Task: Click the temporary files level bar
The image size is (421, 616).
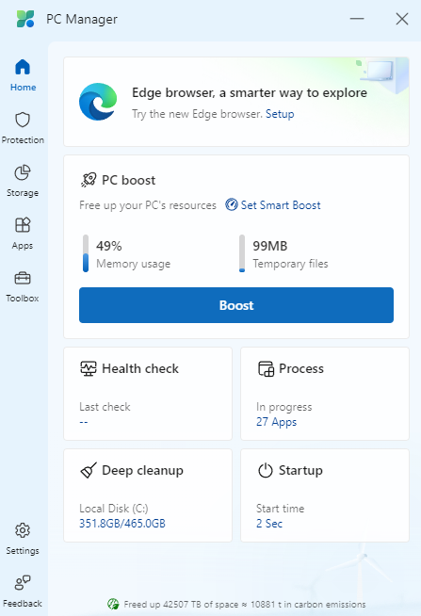Action: point(242,253)
